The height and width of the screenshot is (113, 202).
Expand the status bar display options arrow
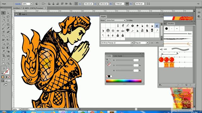(77, 109)
